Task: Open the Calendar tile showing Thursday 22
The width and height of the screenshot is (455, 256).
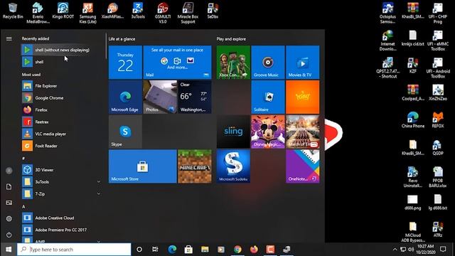Action: point(125,62)
